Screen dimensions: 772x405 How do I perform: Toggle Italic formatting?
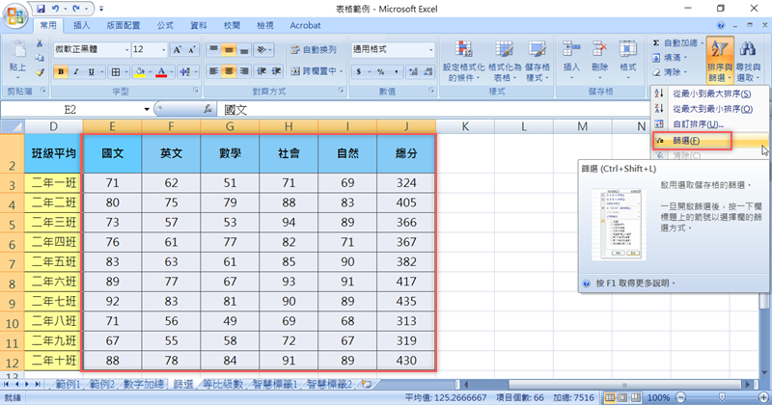coord(75,71)
